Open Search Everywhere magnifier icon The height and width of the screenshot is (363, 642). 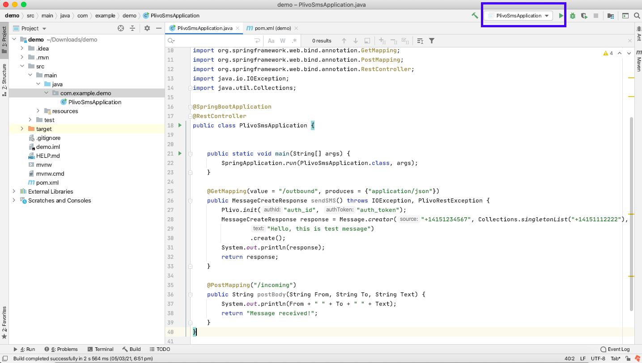[x=637, y=16]
